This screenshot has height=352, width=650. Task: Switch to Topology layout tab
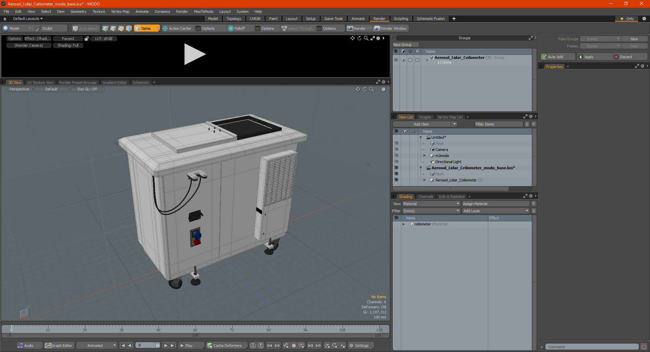click(234, 19)
